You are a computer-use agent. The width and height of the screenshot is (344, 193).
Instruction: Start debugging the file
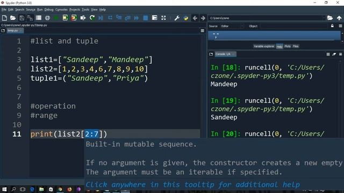[x=101, y=18]
